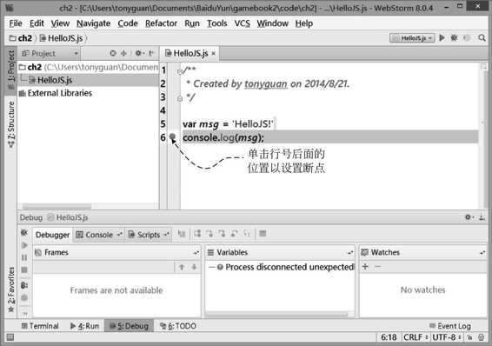Toggle the 1: Project side panel
This screenshot has height=346, width=492.
11,70
